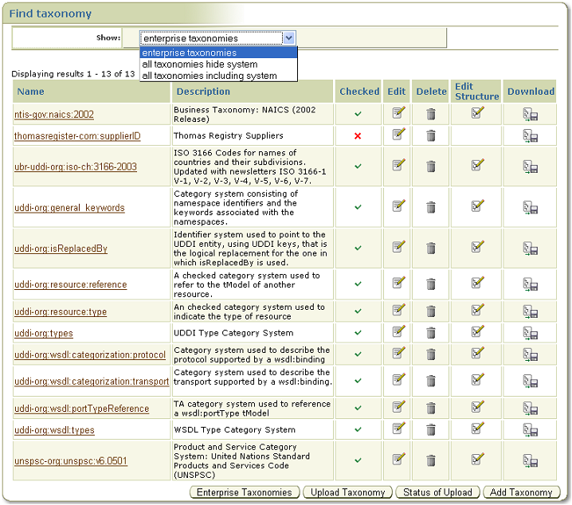
Task: Delete the uddi-org:general_keywords taxonomy
Action: [431, 207]
